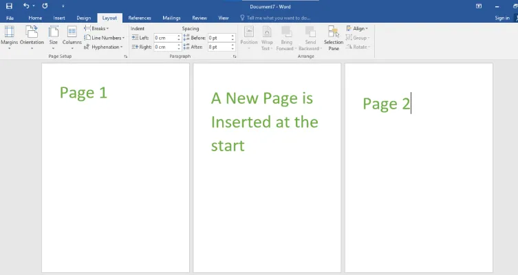Viewport: 518px width, 275px height.
Task: Open the Breaks dropdown
Action: click(x=96, y=28)
